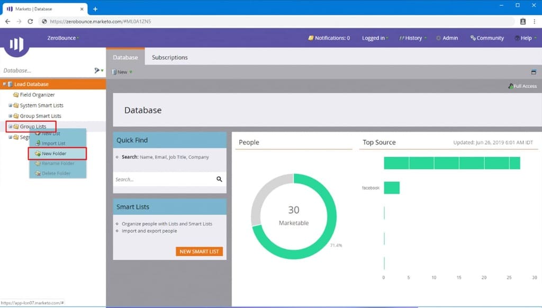Click the 'Updated: Jun 26, 2019' timestamp
The image size is (542, 308).
pos(493,142)
